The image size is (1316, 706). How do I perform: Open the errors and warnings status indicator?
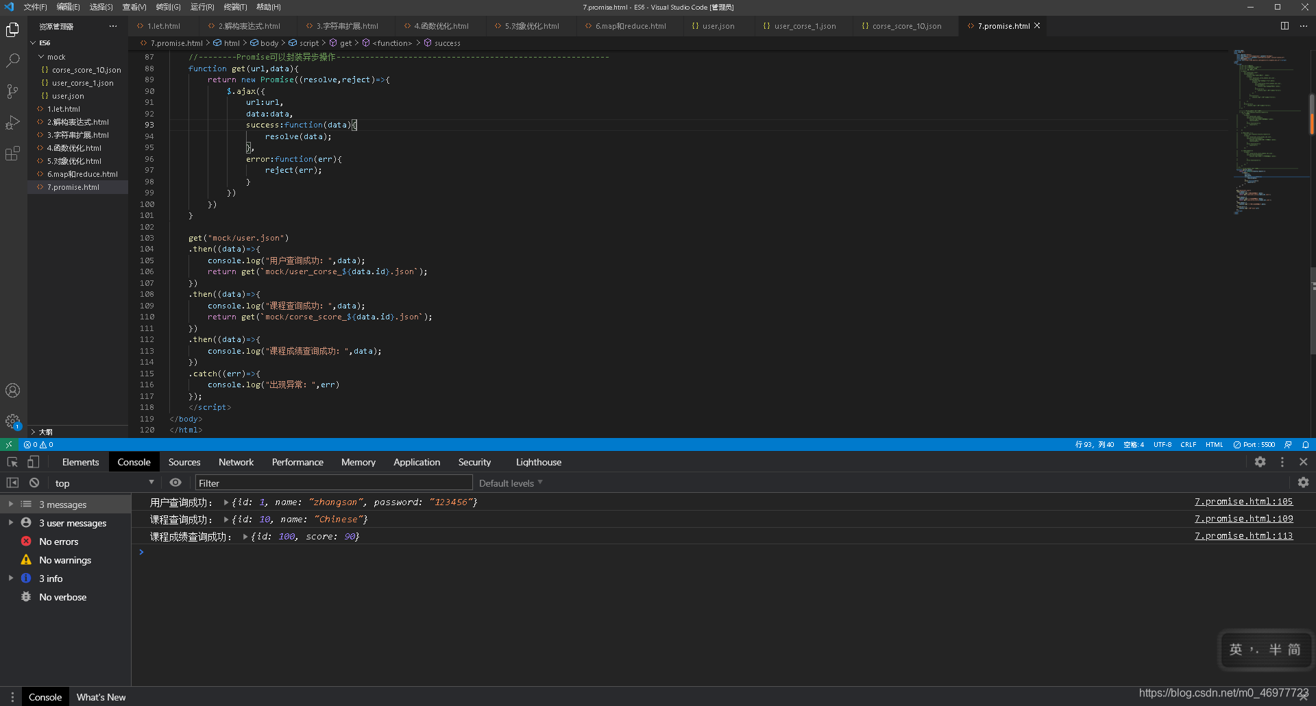click(x=38, y=445)
